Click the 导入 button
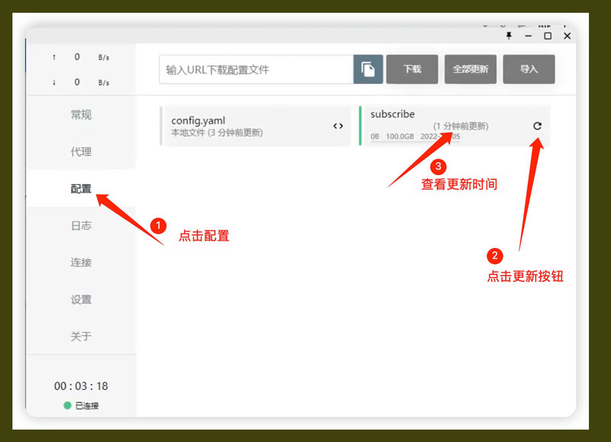Screen dimensions: 611x442 tap(529, 69)
